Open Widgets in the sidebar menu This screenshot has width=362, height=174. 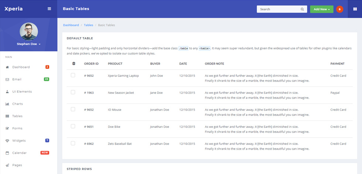pos(19,140)
